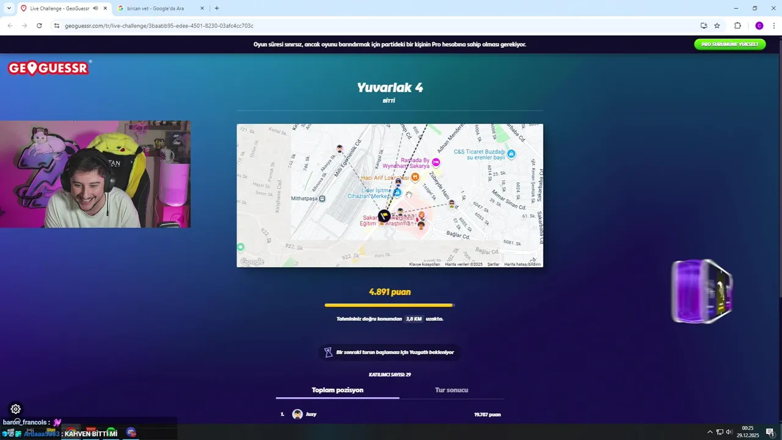Open Chrome three-dot menu
This screenshot has height=440, width=782.
[x=774, y=26]
